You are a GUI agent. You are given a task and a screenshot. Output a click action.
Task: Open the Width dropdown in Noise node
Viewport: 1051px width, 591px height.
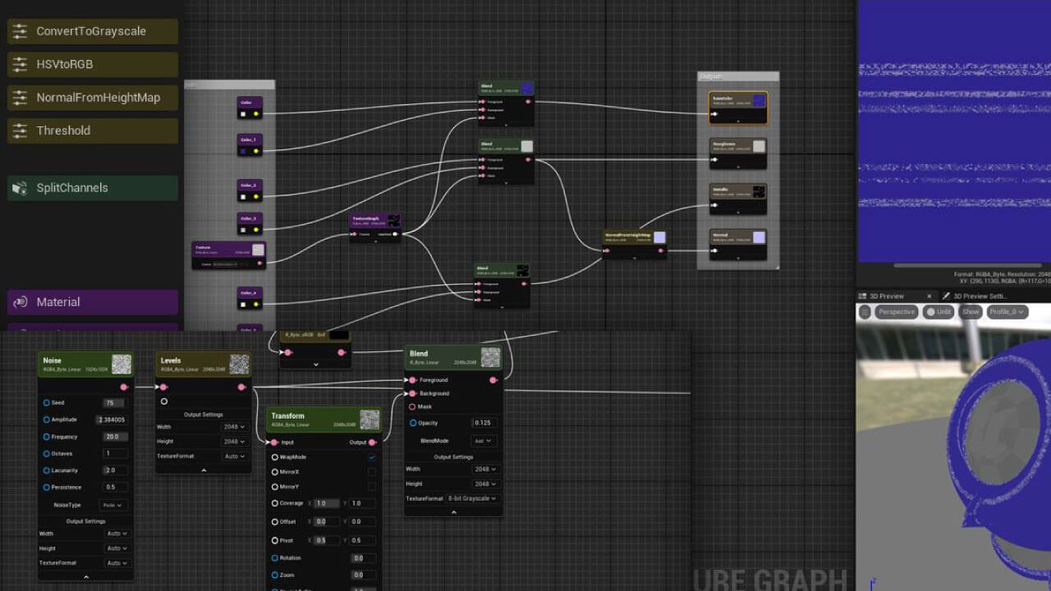click(x=117, y=534)
